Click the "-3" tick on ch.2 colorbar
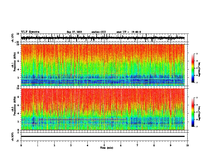Image resolution: width=211 pixels, height=163 pixels. (197, 98)
